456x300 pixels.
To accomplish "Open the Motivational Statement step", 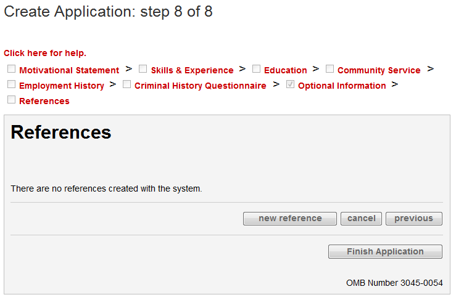I will coord(69,71).
